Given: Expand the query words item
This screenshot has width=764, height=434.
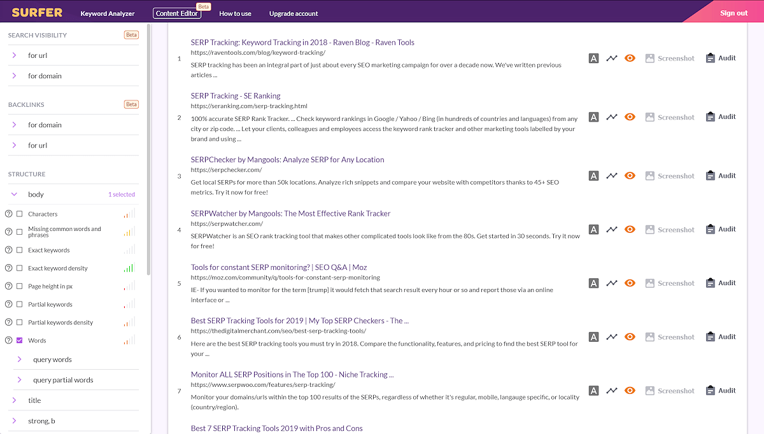Looking at the screenshot, I should pyautogui.click(x=20, y=359).
